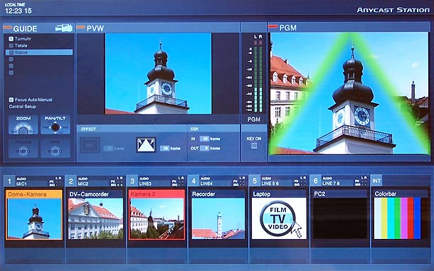Open the DSK OUT frame value
This screenshot has width=434, height=271.
pos(204,149)
